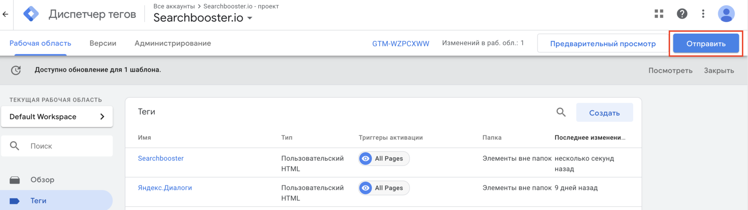The height and width of the screenshot is (210, 748).
Task: Click the GTM-WZPCXWW container ID
Action: [x=401, y=44]
